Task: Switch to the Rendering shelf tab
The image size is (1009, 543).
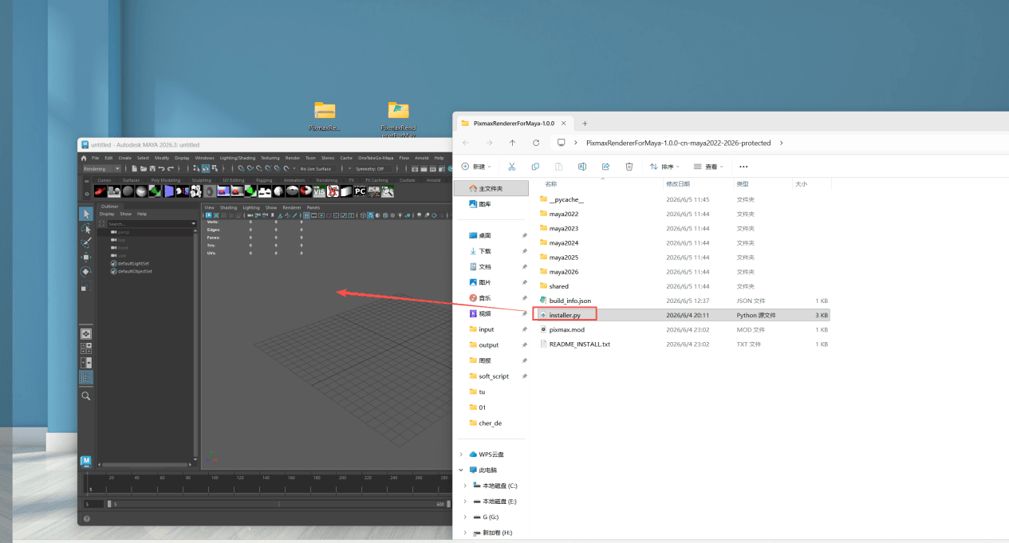Action: coord(327,180)
